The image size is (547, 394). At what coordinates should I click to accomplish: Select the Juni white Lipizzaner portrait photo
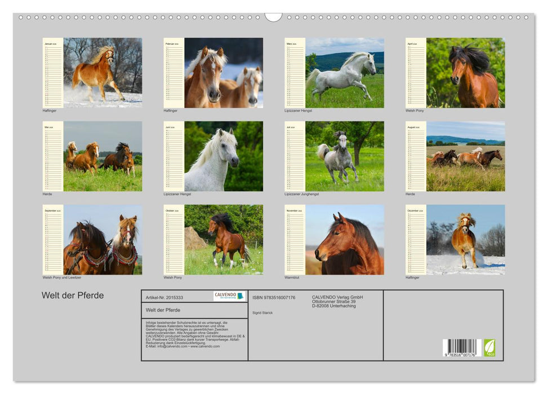click(224, 156)
